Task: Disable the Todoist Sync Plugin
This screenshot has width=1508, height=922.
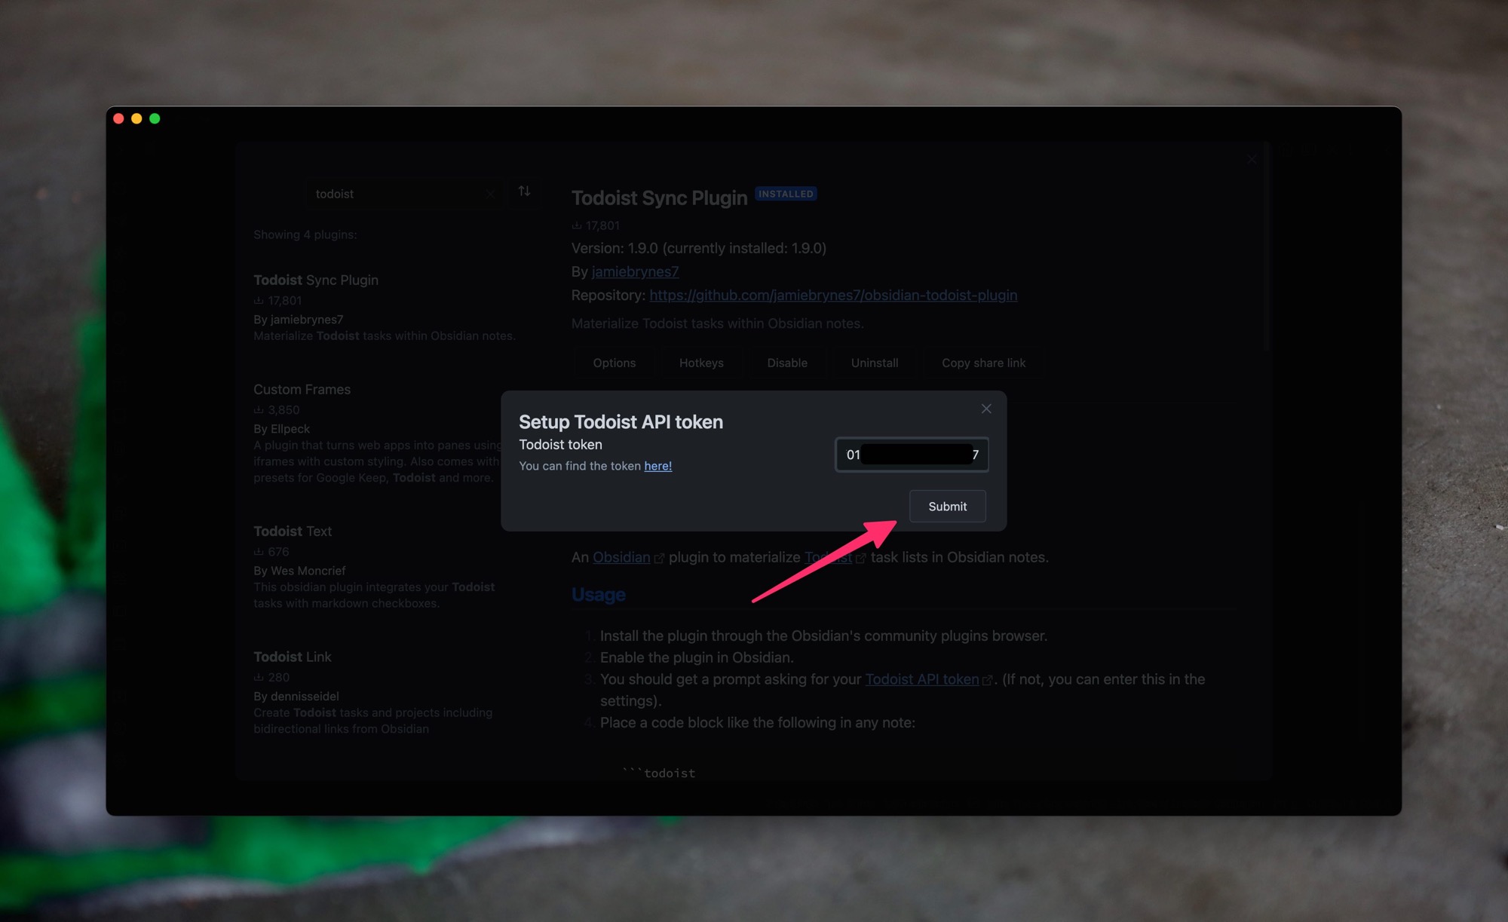Action: 786,363
